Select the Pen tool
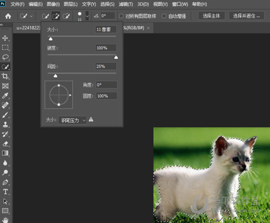This screenshot has width=270, height=223. (x=6, y=183)
